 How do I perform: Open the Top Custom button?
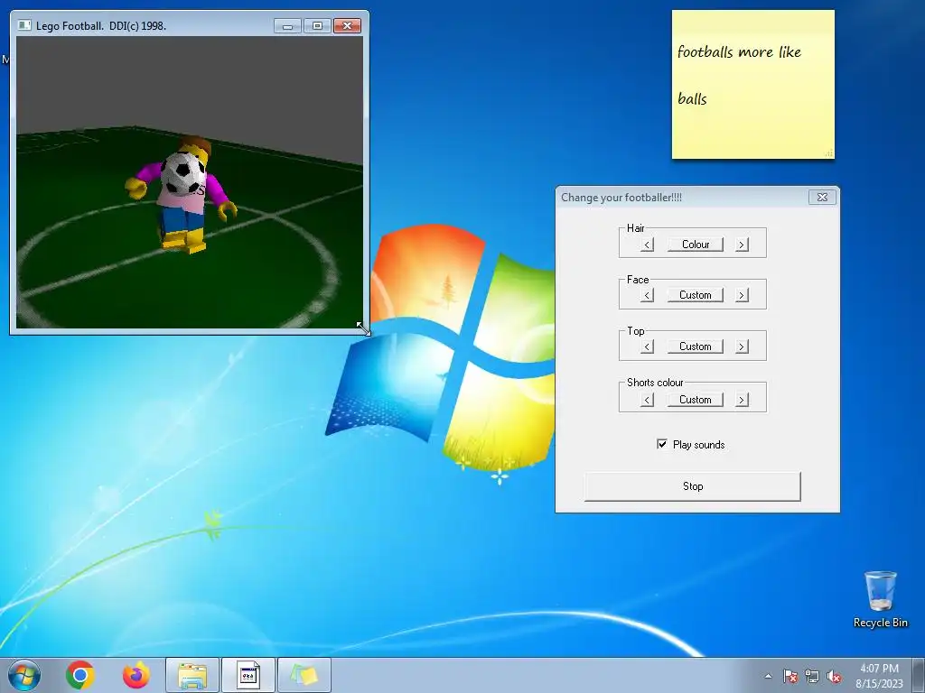[x=696, y=346]
